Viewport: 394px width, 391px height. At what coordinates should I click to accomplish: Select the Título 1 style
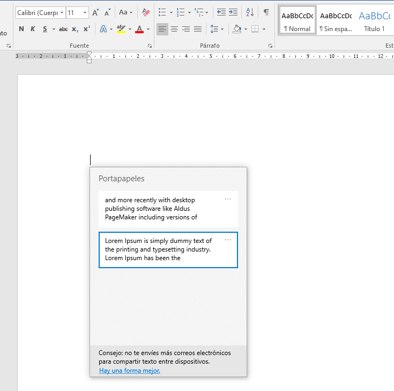click(x=374, y=20)
